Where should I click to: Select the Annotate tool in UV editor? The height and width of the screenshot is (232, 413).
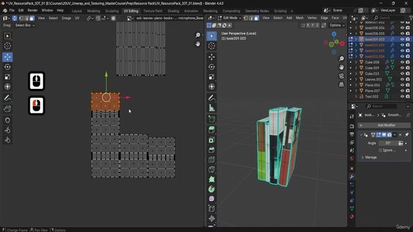click(x=7, y=98)
